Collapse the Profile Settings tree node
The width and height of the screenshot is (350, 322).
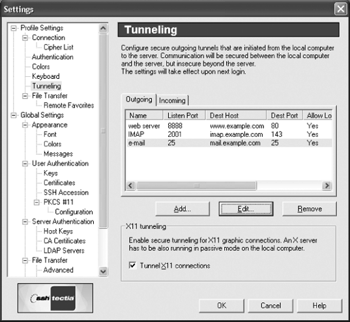(14, 28)
